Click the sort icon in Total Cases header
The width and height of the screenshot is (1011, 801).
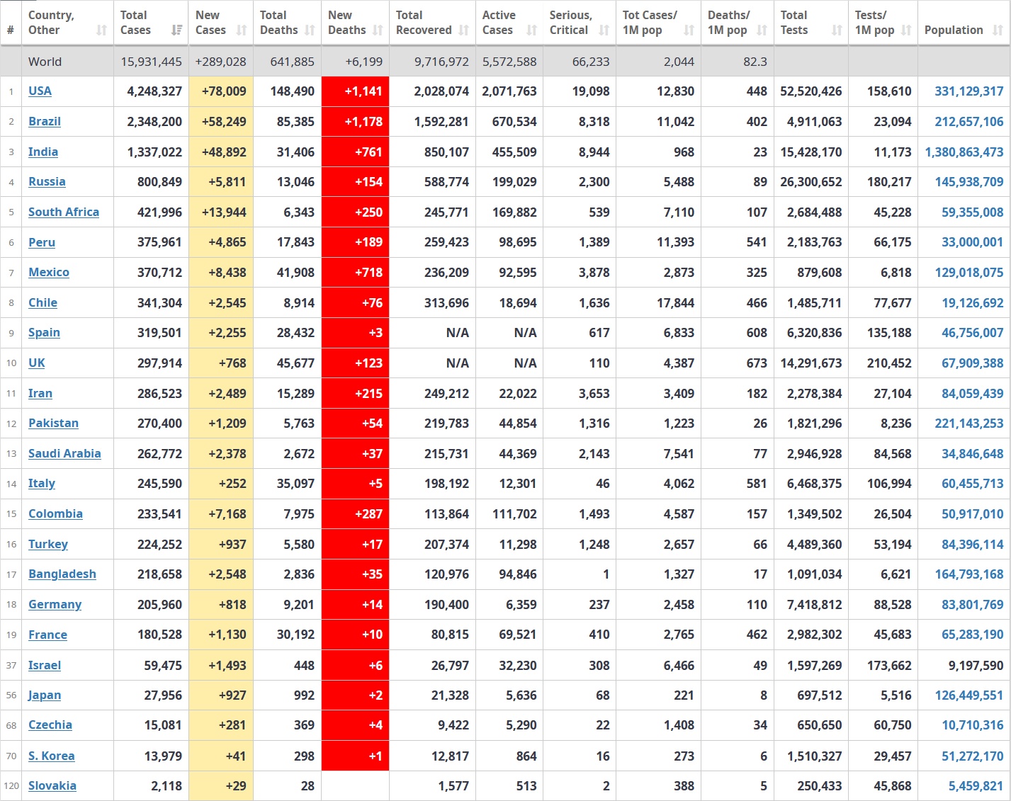pyautogui.click(x=176, y=30)
